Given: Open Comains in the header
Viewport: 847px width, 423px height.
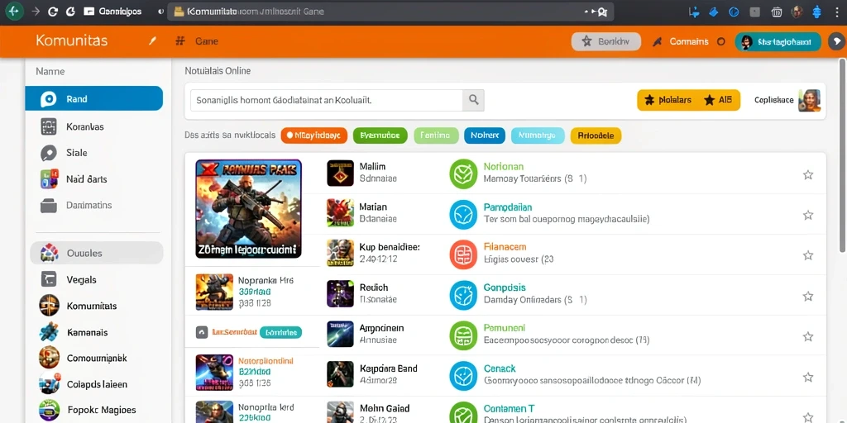Looking at the screenshot, I should (688, 41).
